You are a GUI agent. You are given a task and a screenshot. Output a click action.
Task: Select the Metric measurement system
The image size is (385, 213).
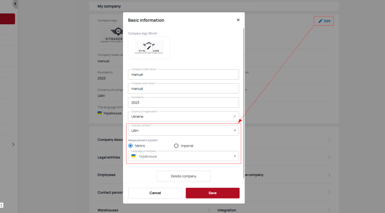130,146
